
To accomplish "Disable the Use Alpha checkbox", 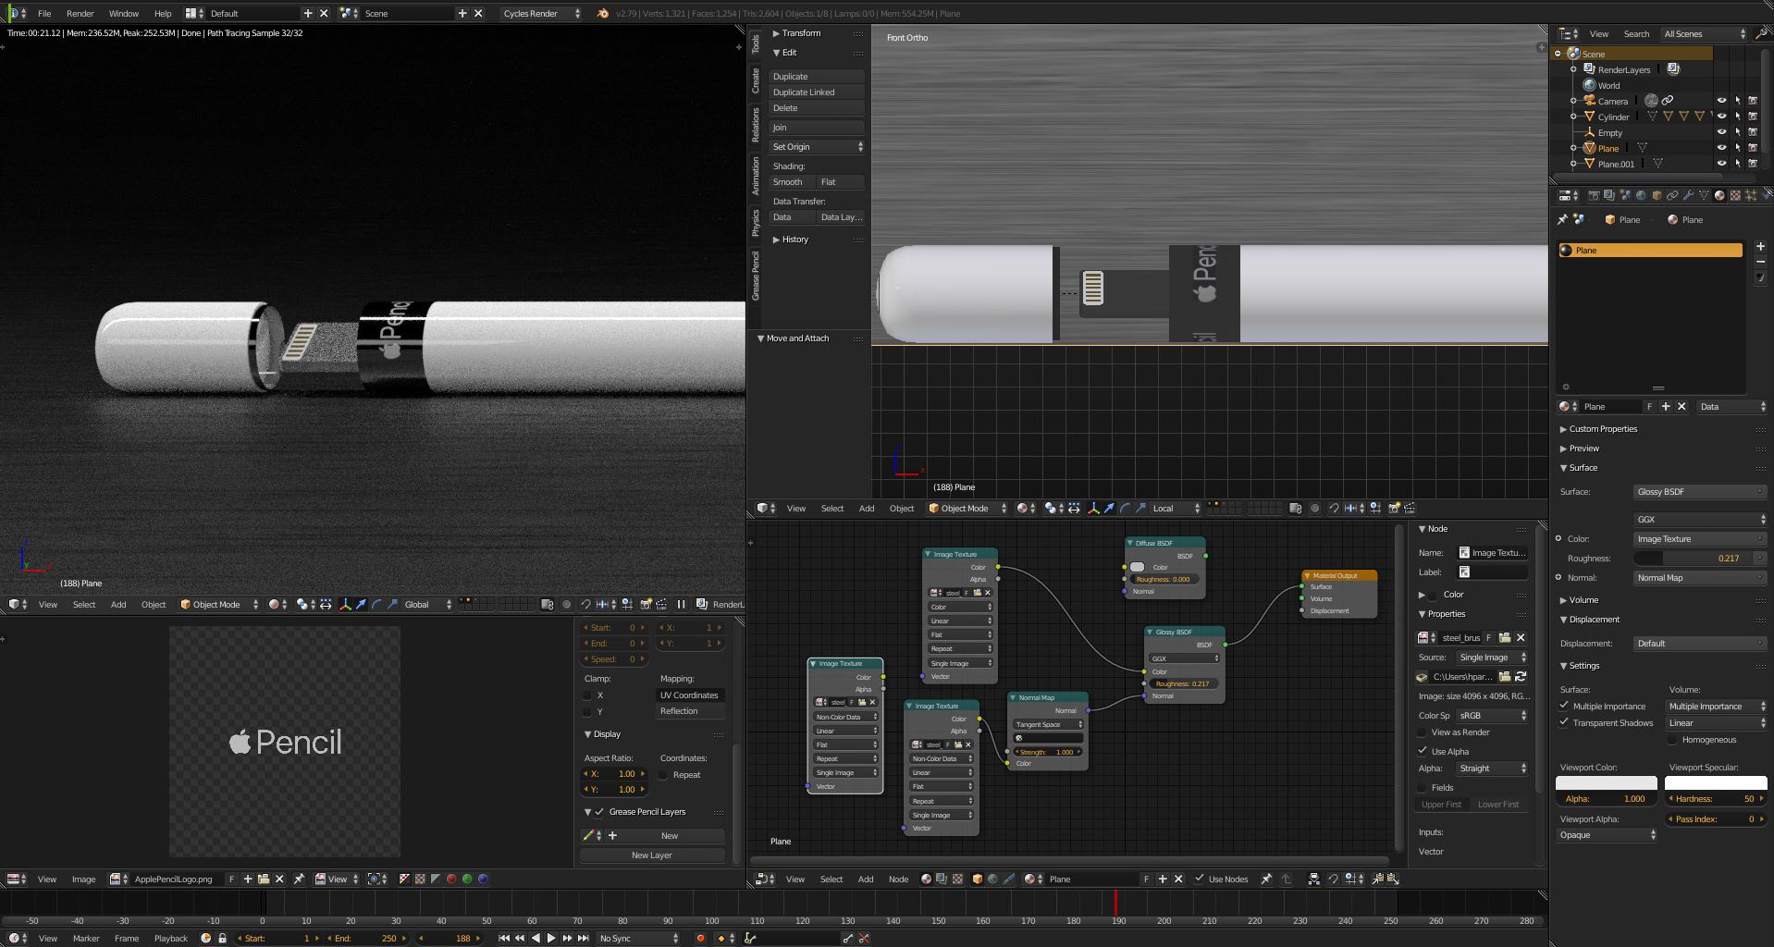I will click(x=1423, y=751).
